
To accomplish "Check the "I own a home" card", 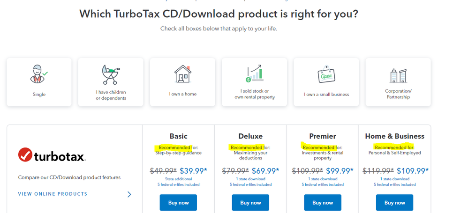I will [x=183, y=82].
